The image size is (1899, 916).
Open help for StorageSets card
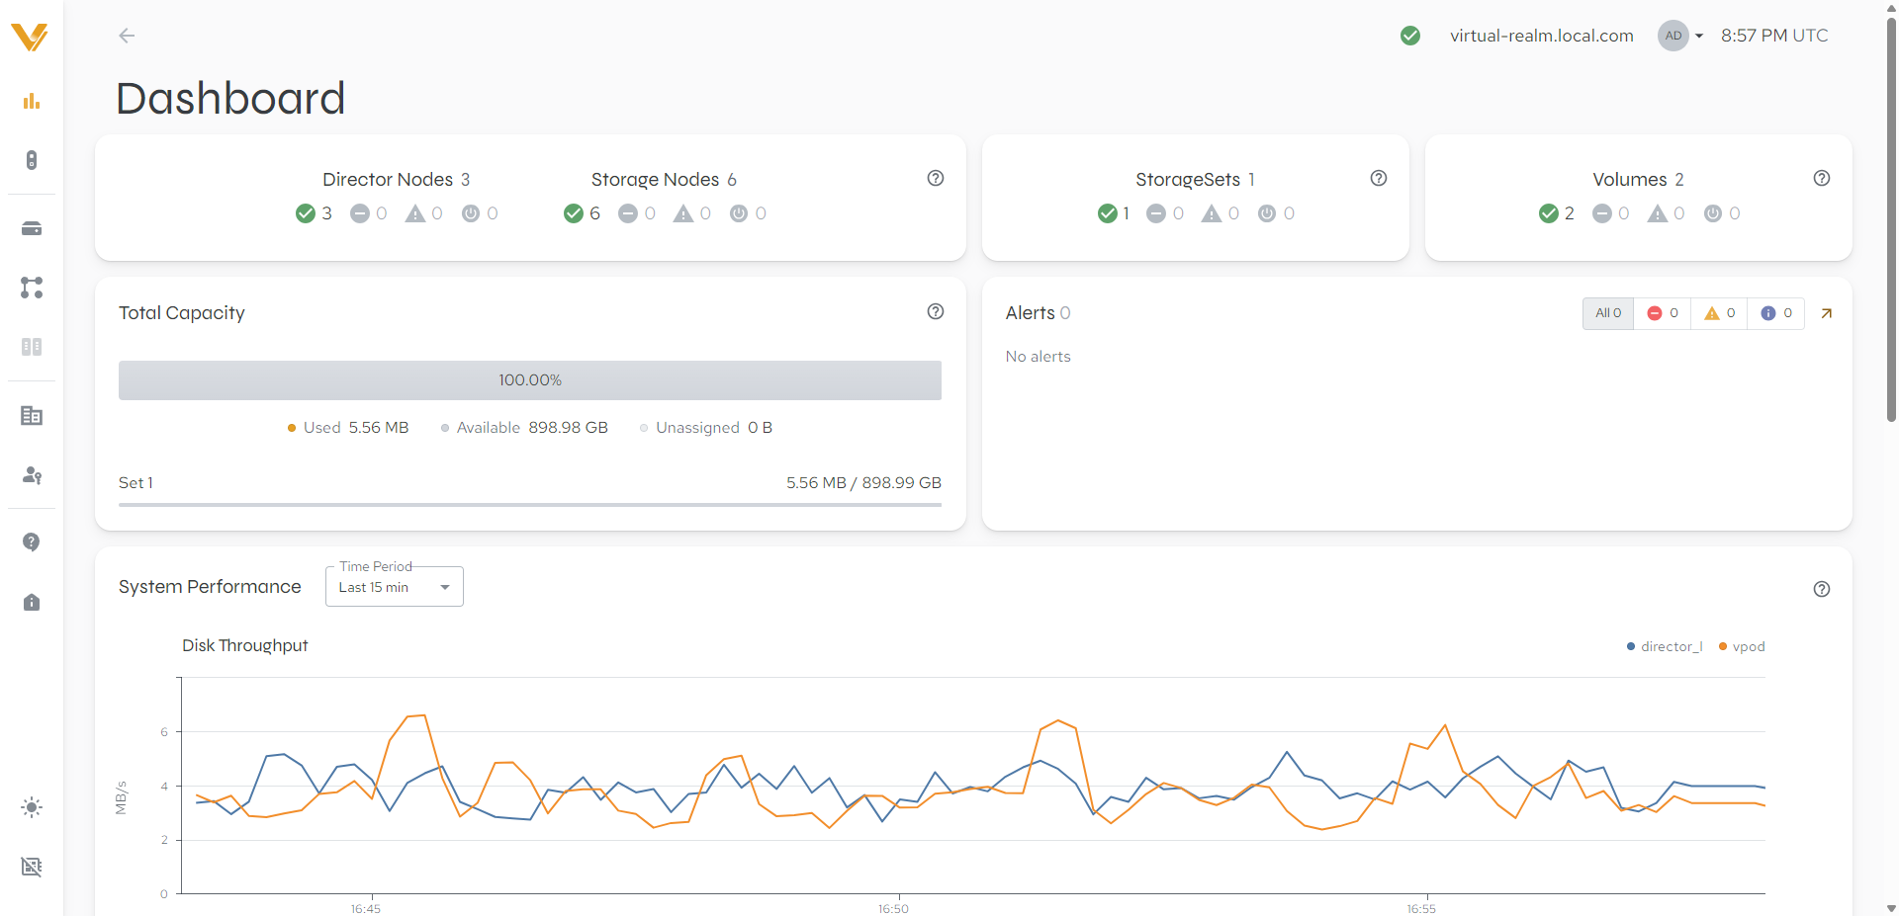pos(1379,178)
